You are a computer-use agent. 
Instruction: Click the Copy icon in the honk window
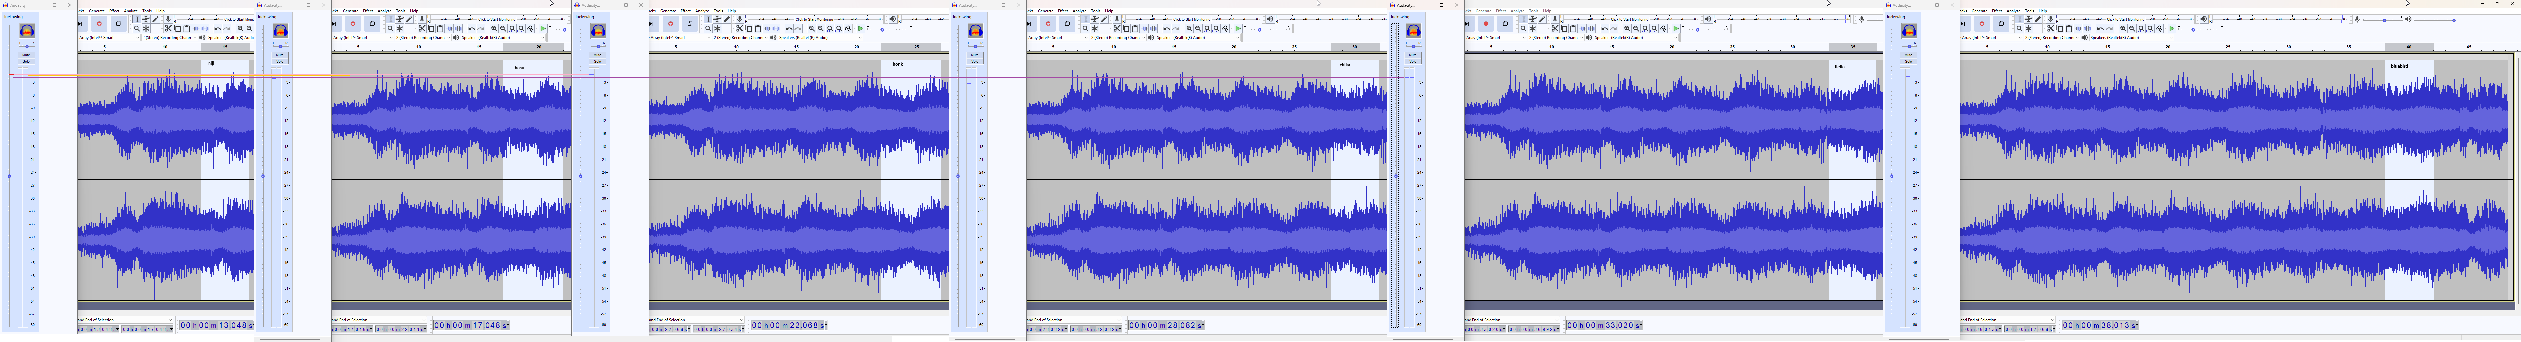749,28
